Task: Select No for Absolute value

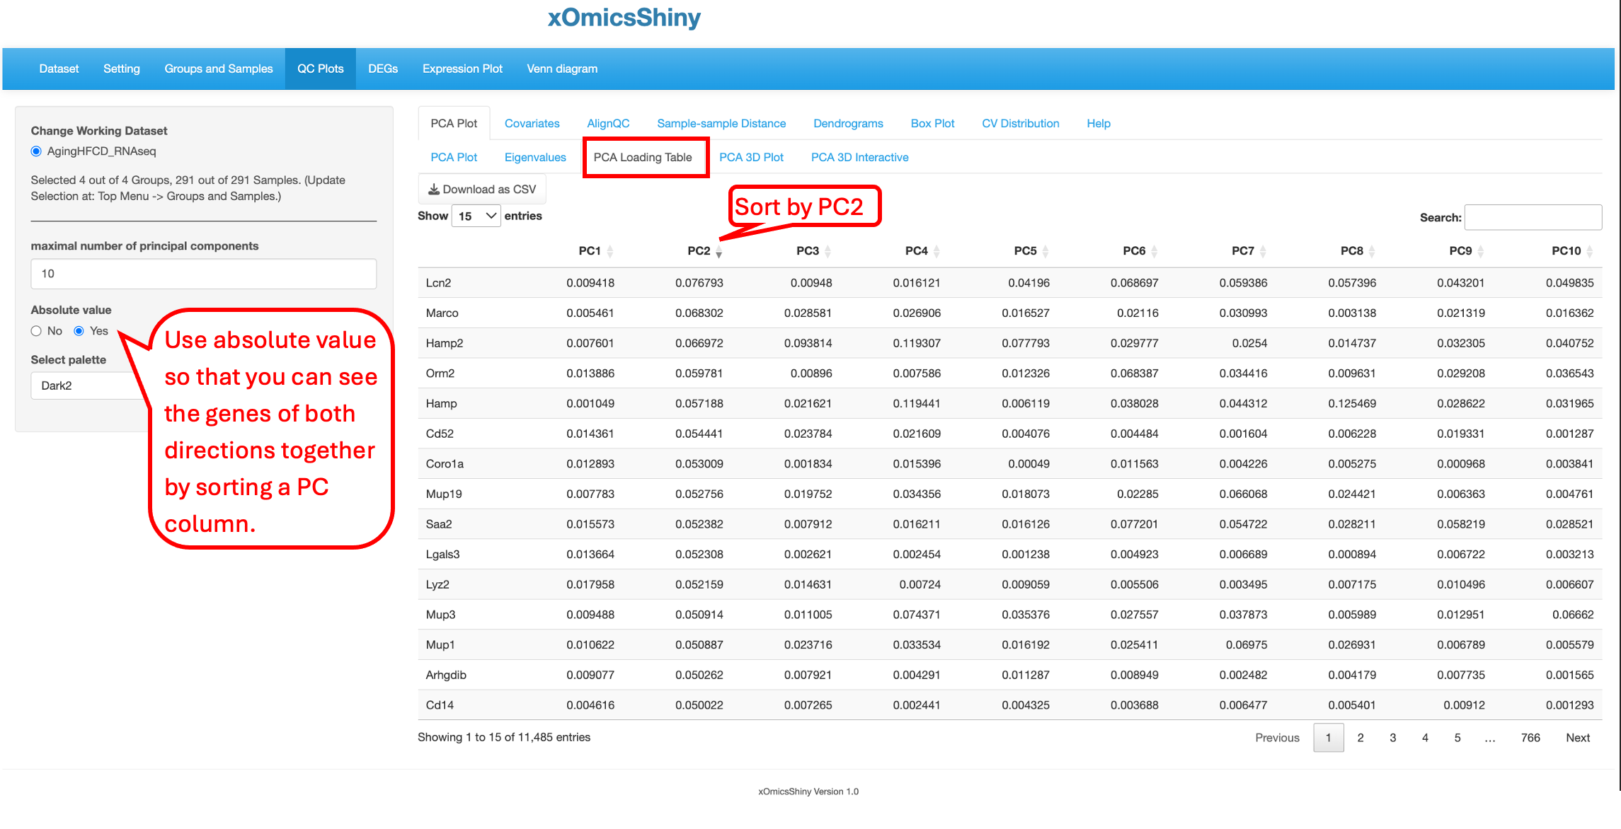Action: pyautogui.click(x=36, y=331)
